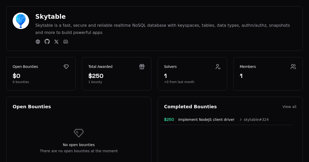Open Skytable GitHub profile icon
The height and width of the screenshot is (162, 309).
tap(47, 42)
